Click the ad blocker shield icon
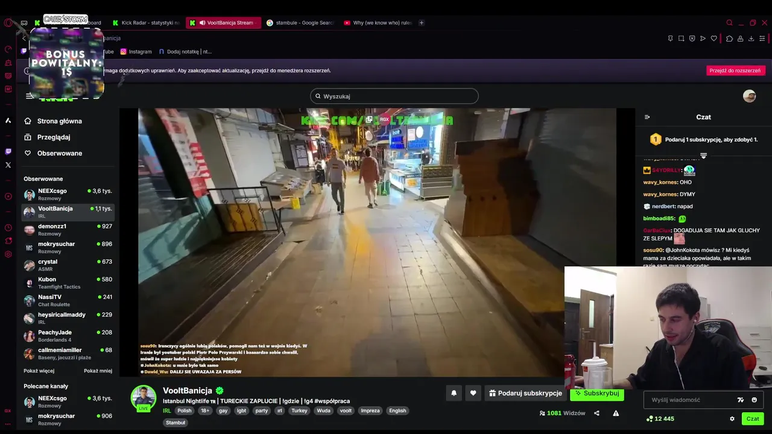Screen dimensions: 772x434 [x=692, y=39]
